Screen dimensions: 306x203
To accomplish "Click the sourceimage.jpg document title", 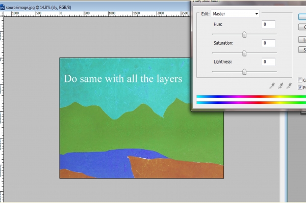I will 38,8.
